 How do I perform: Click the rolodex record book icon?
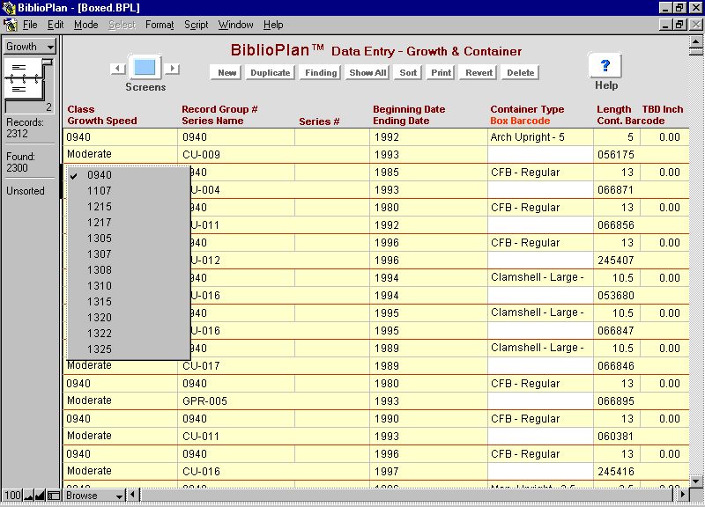pos(29,80)
